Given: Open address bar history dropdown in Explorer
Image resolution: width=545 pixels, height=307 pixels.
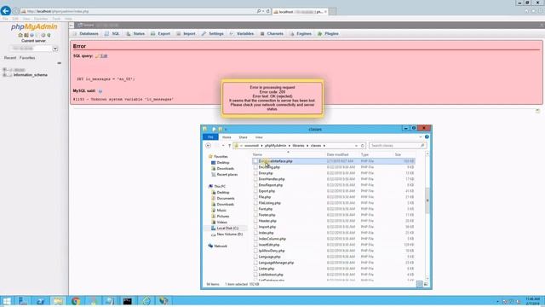Looking at the screenshot, I should tap(356, 146).
